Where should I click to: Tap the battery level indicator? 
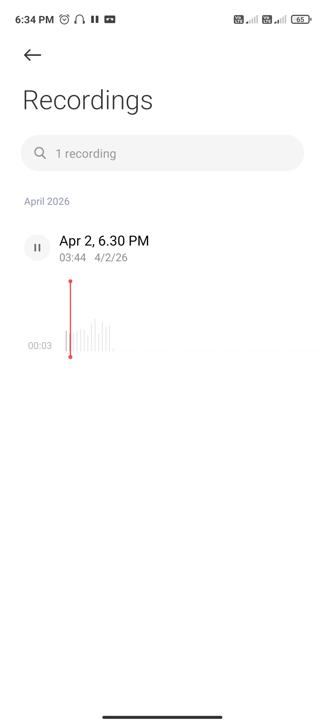pos(301,20)
